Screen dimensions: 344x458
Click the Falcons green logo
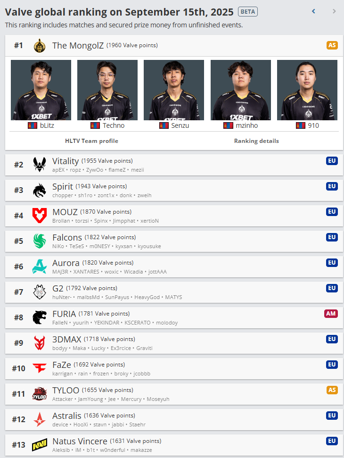[40, 241]
